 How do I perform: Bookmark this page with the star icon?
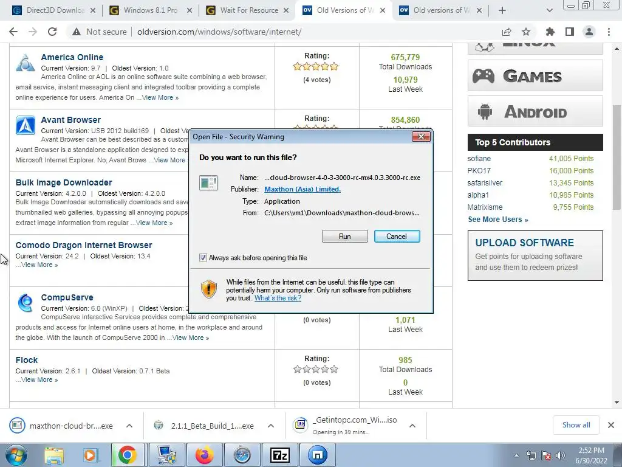(x=526, y=32)
